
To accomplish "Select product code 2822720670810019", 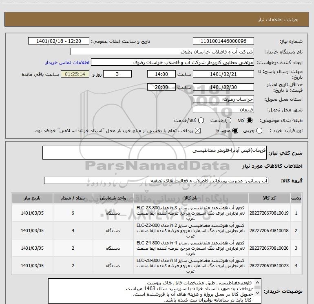I will pyautogui.click(x=269, y=213).
